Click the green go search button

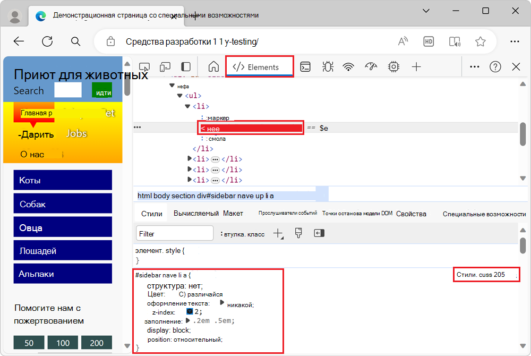pos(102,90)
